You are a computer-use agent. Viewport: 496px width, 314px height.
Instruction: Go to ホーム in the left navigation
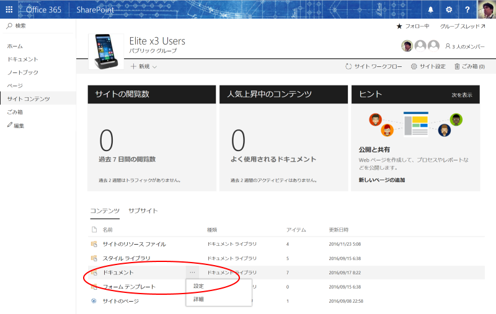click(x=15, y=46)
